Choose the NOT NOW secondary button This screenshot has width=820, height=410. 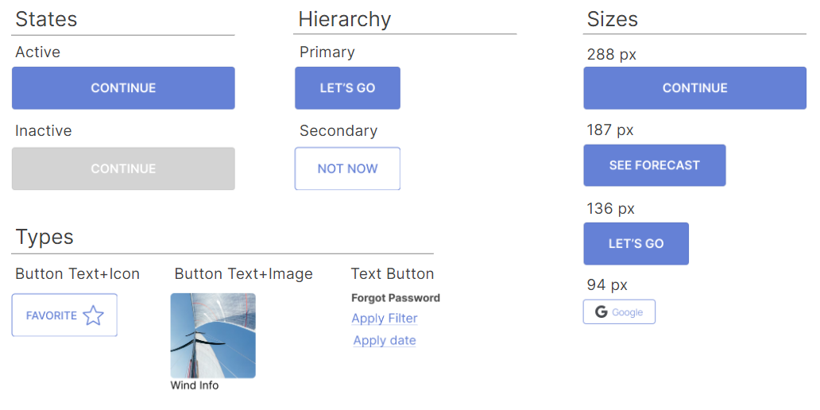(348, 168)
